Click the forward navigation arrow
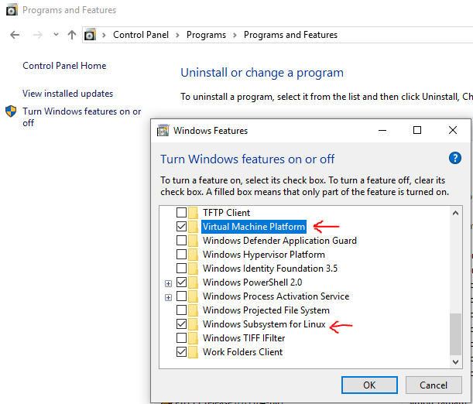 point(37,35)
